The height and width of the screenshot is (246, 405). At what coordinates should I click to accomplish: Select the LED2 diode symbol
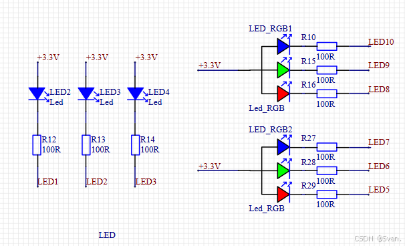pyautogui.click(x=37, y=94)
